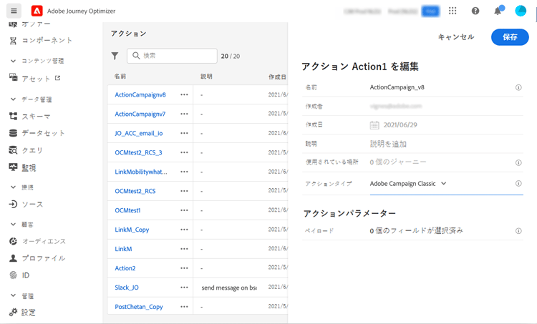Open more options for LinkMobilitywhat...

[184, 172]
